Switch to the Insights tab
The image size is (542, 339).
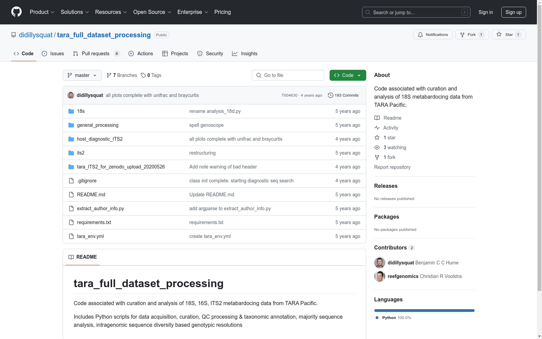point(245,54)
